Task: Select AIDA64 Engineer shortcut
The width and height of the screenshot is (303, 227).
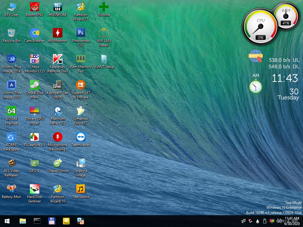Action: coord(11,111)
